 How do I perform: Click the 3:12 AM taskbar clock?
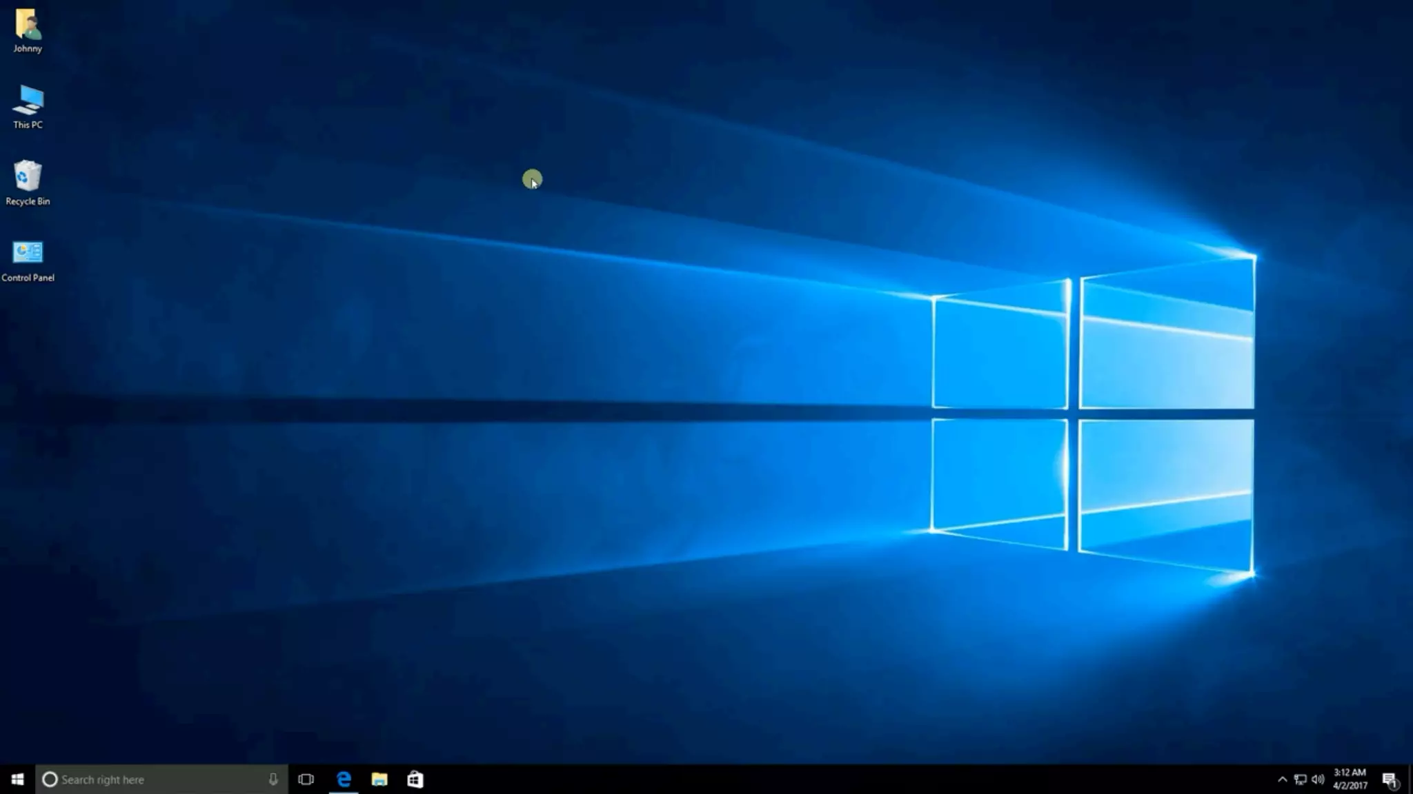(1350, 773)
